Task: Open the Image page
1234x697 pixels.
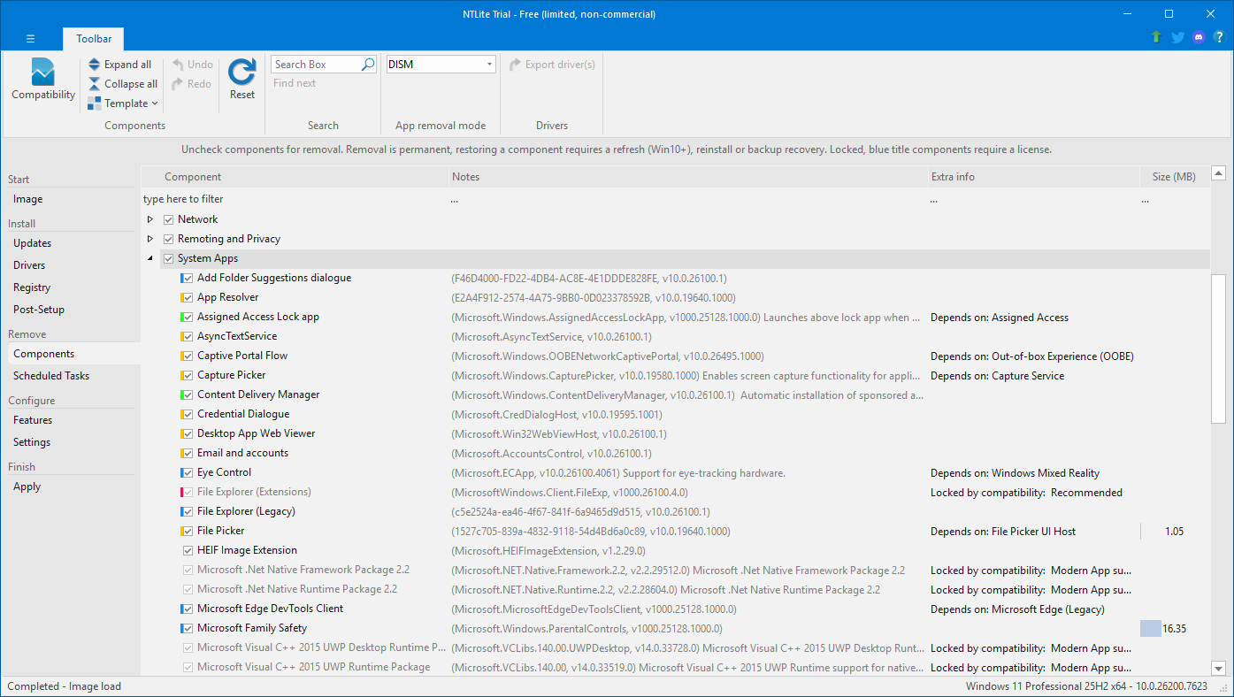Action: pyautogui.click(x=28, y=199)
